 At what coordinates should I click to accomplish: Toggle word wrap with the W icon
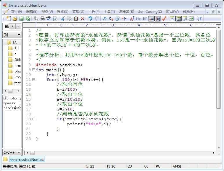145,19
